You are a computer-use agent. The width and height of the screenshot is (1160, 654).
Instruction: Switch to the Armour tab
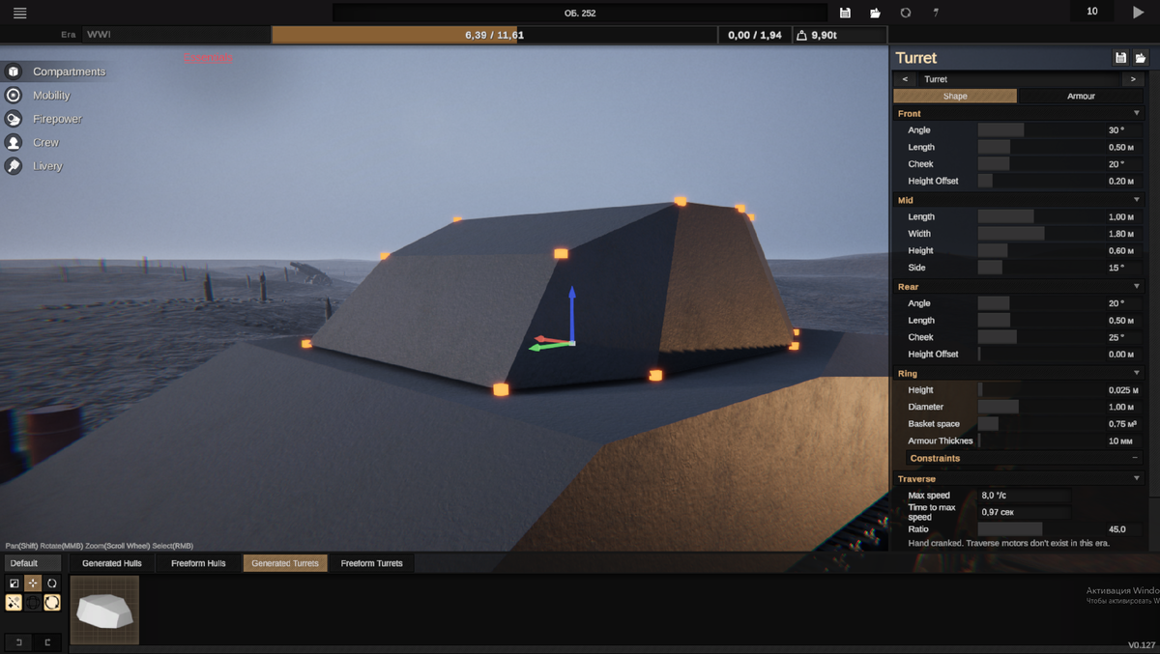point(1081,97)
